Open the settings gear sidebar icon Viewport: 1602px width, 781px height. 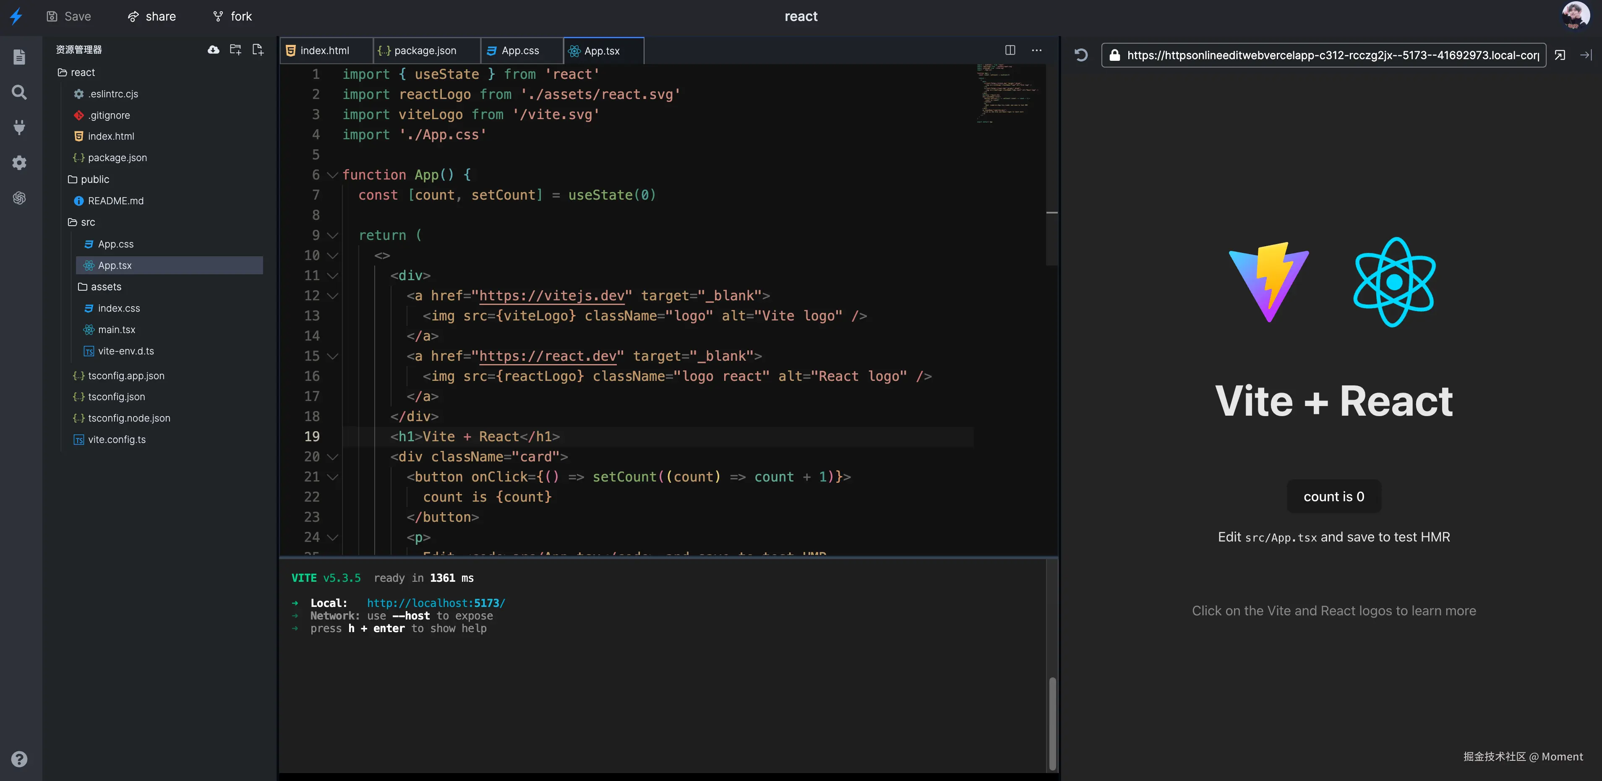click(x=19, y=163)
